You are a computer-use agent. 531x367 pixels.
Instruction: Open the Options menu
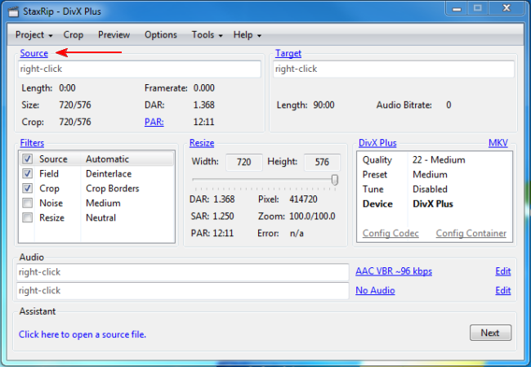[x=161, y=35]
